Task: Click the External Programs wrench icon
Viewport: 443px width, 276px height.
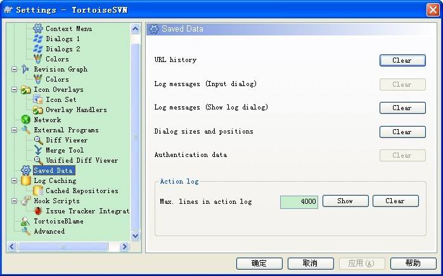Action: point(26,130)
